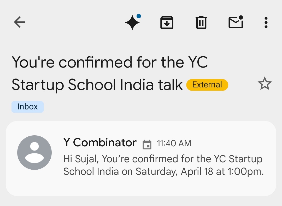The height and width of the screenshot is (206, 282).
Task: Tap "Startup School India talk" subject text
Action: [97, 85]
